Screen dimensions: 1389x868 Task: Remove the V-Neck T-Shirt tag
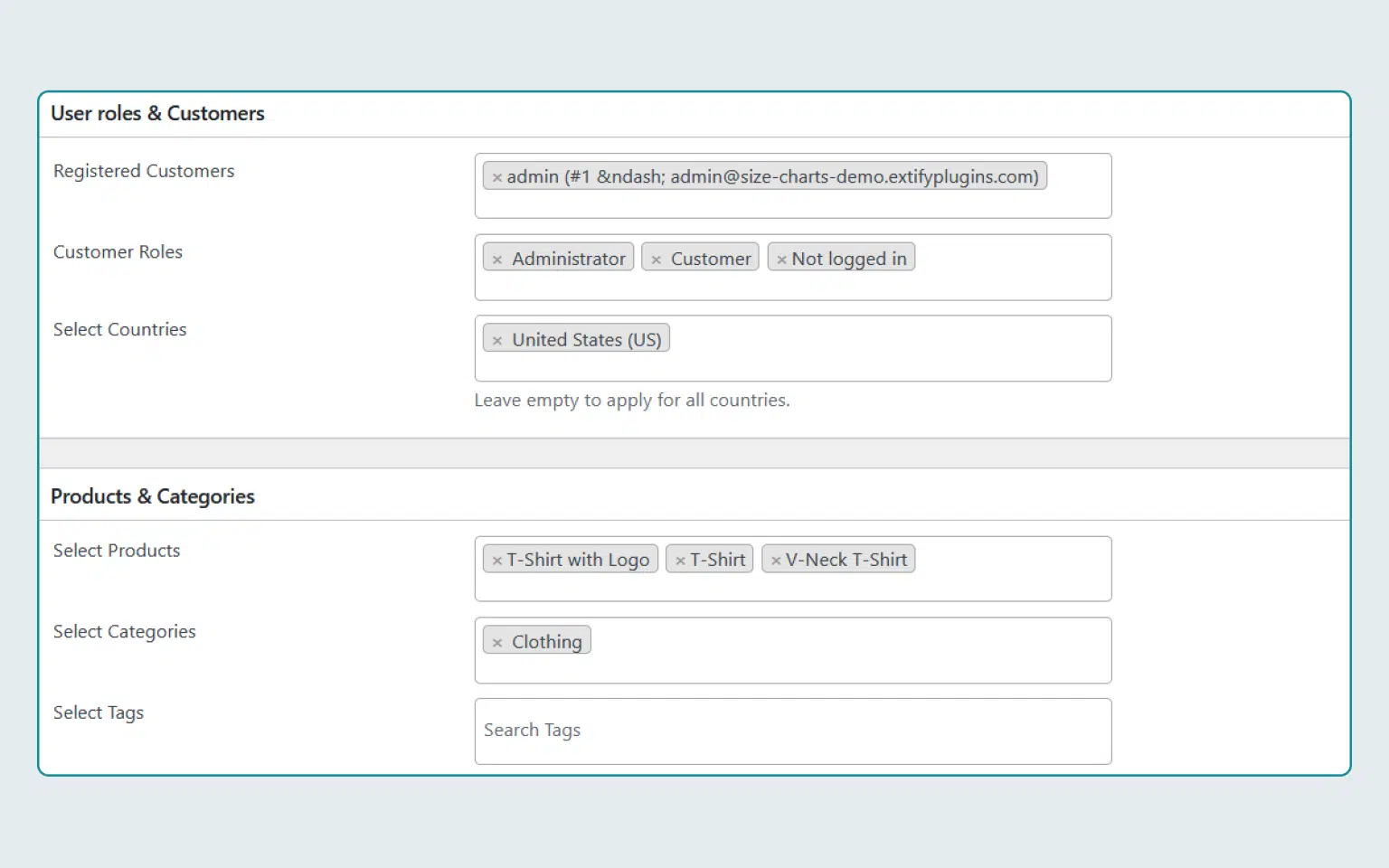pyautogui.click(x=775, y=561)
